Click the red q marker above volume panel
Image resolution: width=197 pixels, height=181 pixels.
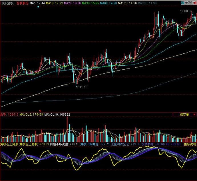tap(40, 110)
